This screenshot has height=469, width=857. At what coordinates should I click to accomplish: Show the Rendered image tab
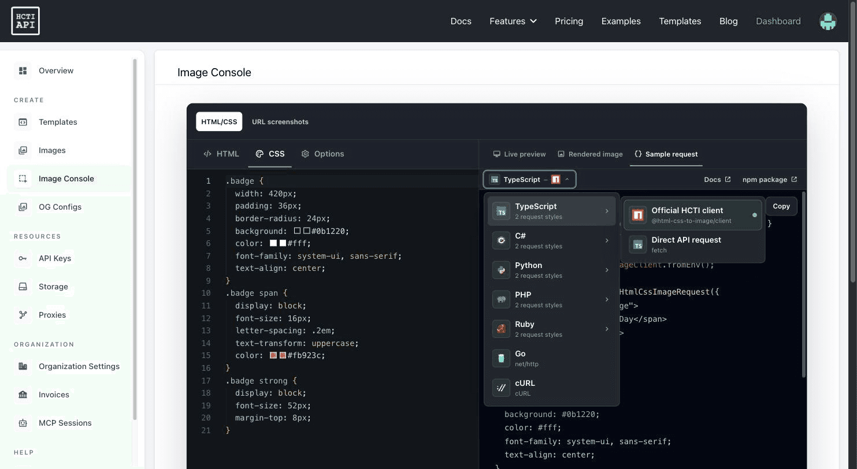click(590, 154)
